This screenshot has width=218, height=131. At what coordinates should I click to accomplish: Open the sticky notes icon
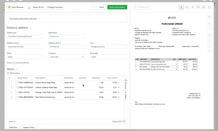[x=187, y=7]
